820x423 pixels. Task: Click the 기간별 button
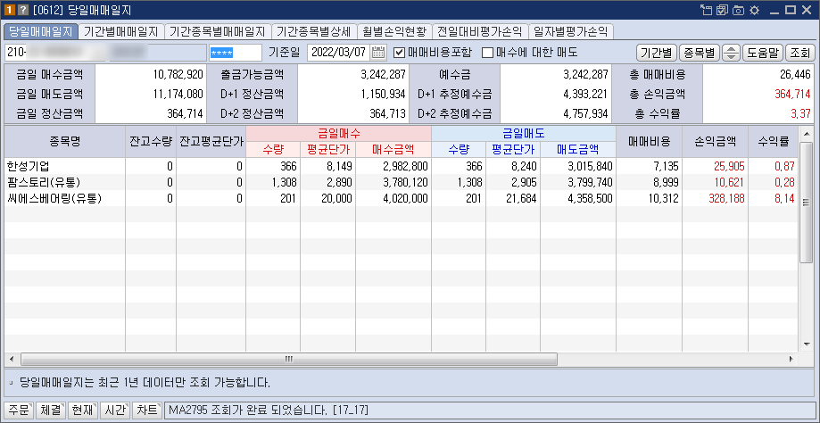657,53
